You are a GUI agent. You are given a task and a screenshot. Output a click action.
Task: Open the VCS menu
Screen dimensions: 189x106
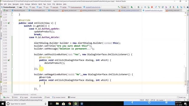[53, 4]
